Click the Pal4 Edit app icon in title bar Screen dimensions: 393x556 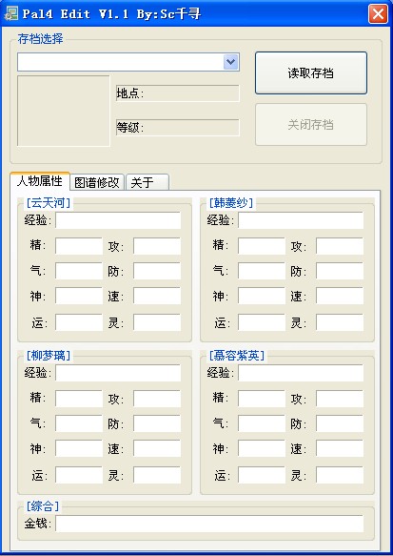tap(10, 13)
